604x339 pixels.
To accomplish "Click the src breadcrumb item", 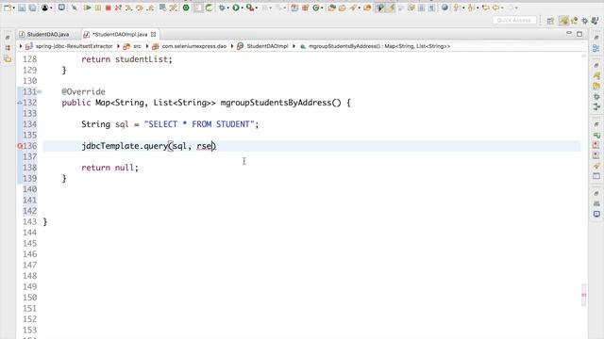I will click(x=137, y=46).
